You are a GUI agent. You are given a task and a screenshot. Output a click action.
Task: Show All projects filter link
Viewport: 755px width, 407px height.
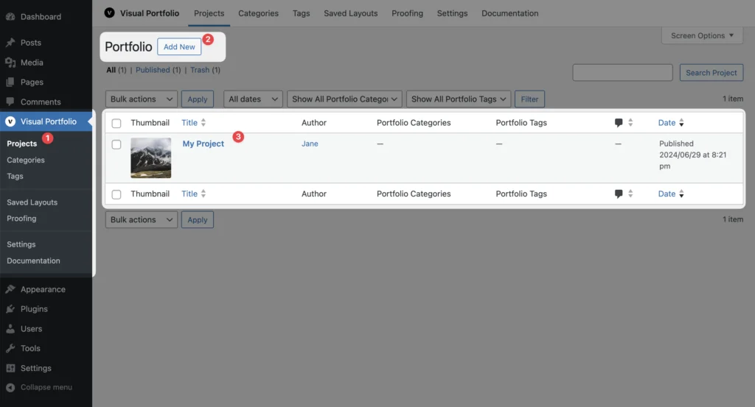click(x=111, y=70)
